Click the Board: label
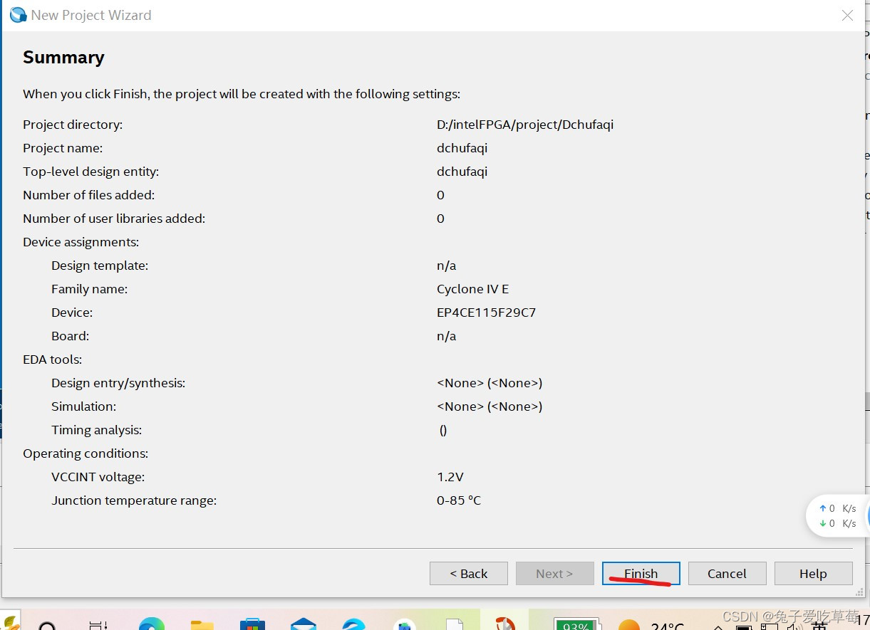Screen dimensions: 870x630 (70, 336)
